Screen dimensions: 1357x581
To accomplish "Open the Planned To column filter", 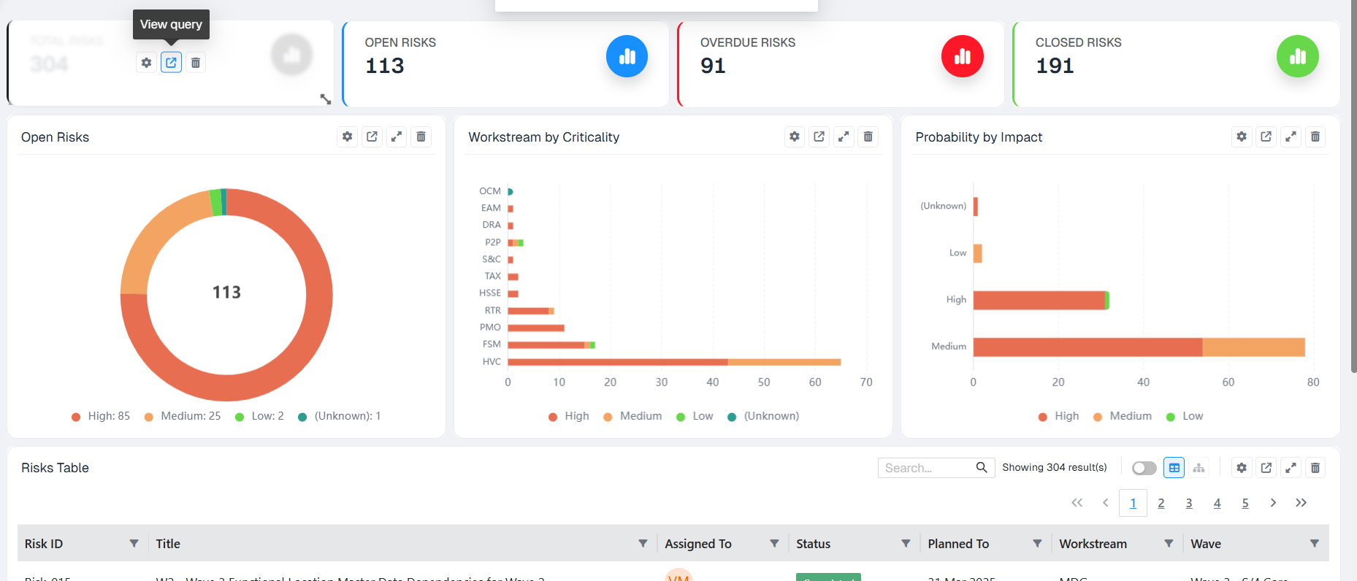I will 1037,543.
